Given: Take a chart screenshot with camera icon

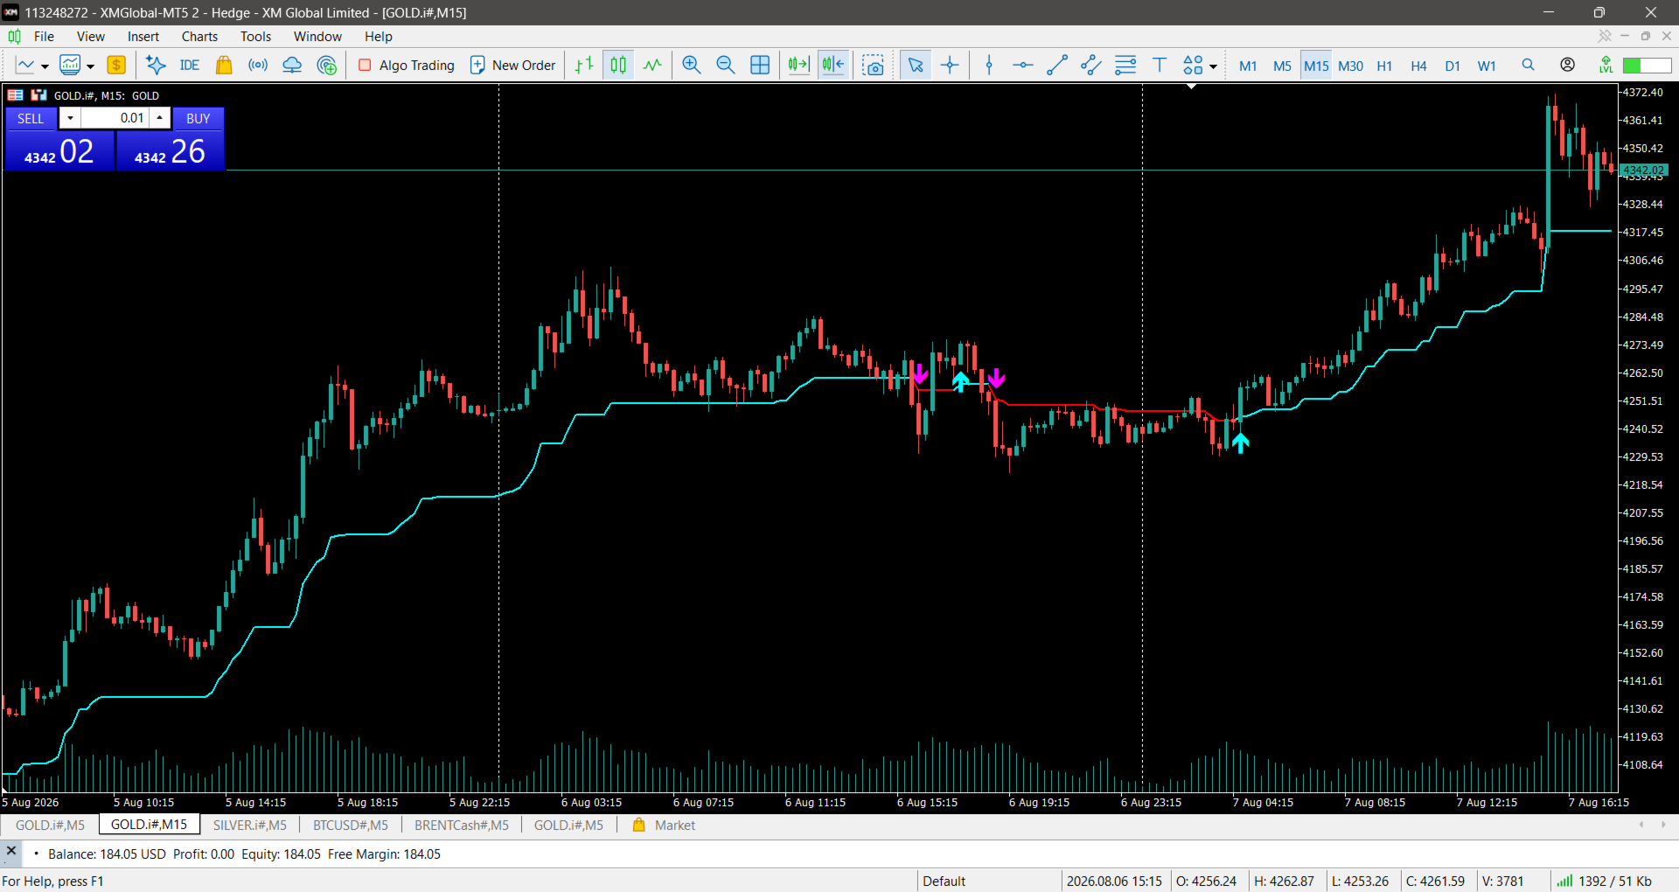Looking at the screenshot, I should (x=873, y=65).
